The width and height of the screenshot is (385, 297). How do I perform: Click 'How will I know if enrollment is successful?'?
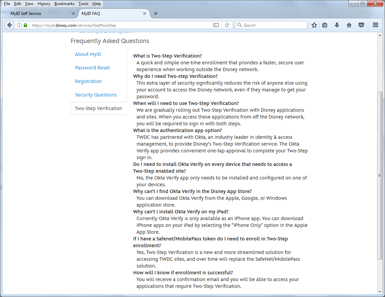pos(183,273)
